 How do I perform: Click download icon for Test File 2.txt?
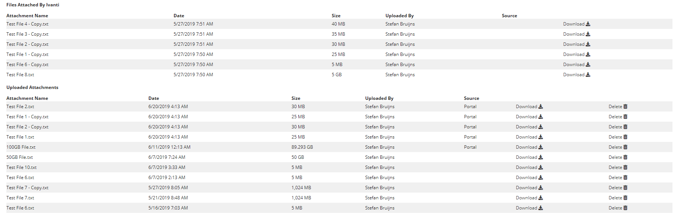click(541, 107)
